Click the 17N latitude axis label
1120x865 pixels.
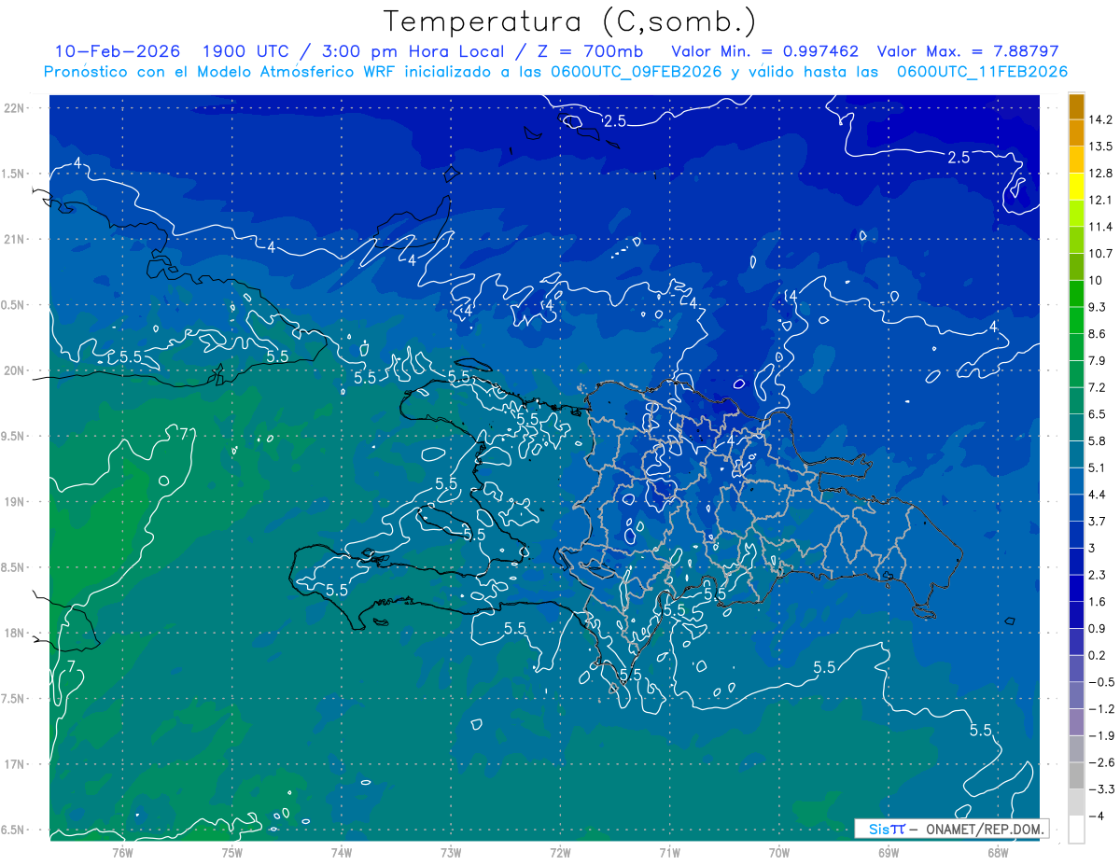click(x=14, y=764)
